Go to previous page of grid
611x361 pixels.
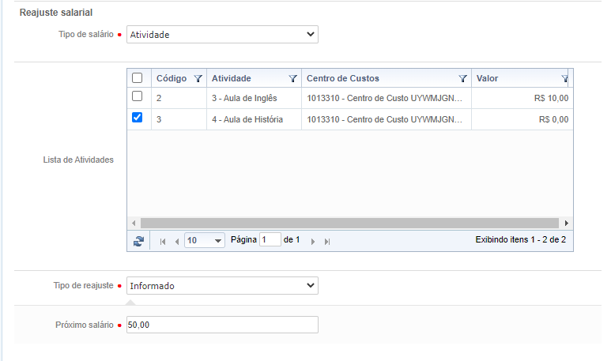[x=176, y=241]
